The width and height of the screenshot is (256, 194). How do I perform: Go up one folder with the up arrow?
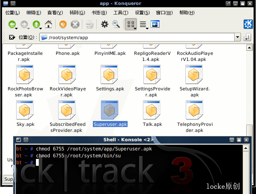[36, 24]
